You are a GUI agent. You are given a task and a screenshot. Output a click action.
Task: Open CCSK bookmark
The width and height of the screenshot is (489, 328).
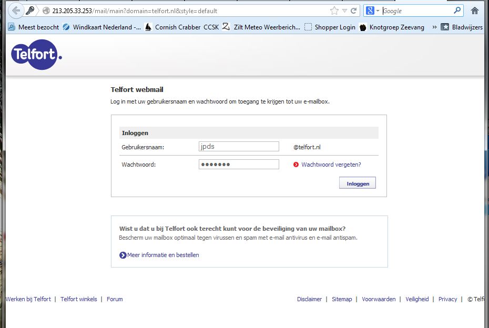pos(211,27)
